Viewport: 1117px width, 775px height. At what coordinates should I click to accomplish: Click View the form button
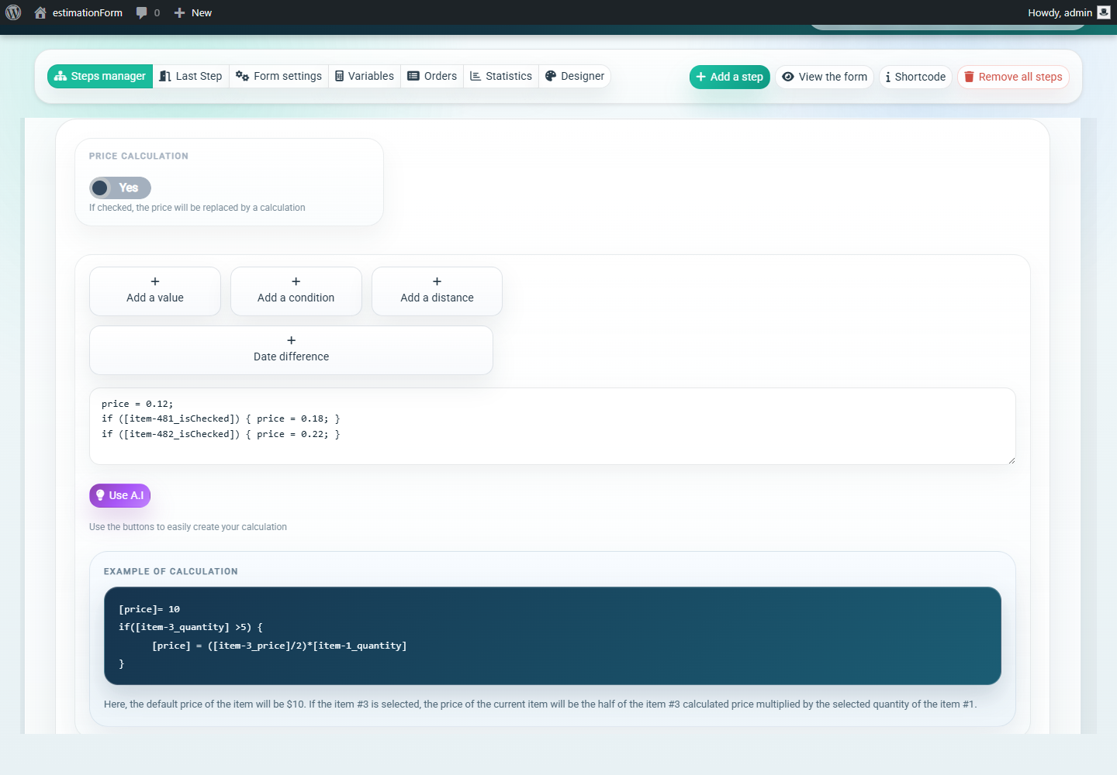(825, 77)
